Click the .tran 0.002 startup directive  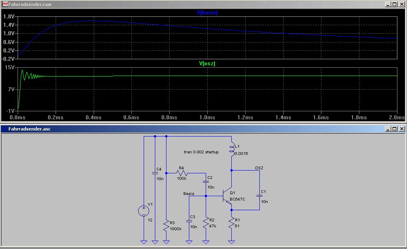tap(200, 152)
